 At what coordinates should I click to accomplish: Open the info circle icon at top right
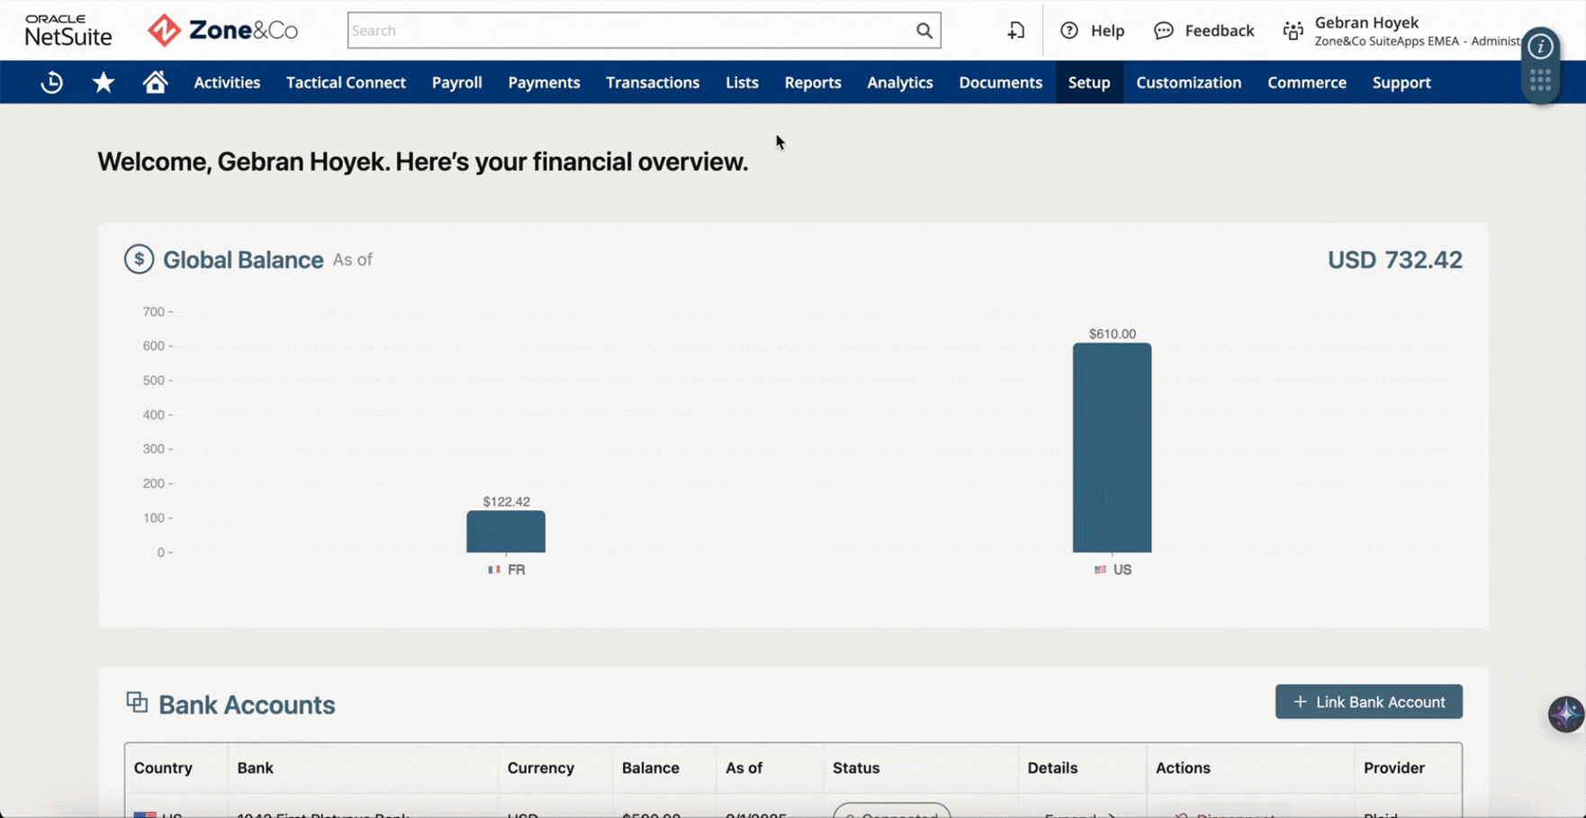[x=1540, y=46]
